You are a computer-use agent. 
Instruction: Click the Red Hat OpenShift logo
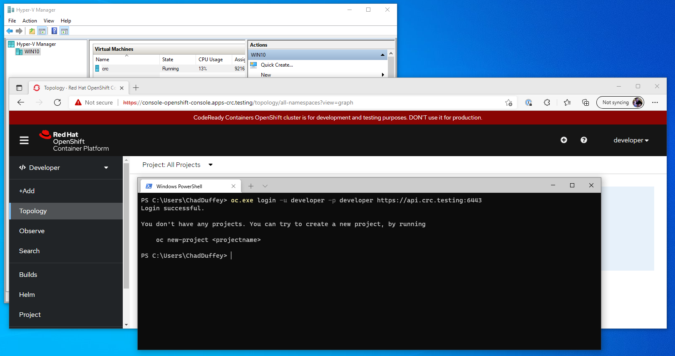point(74,141)
